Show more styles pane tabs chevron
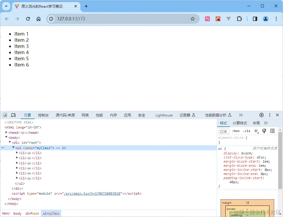This screenshot has width=283, height=217. [266, 123]
